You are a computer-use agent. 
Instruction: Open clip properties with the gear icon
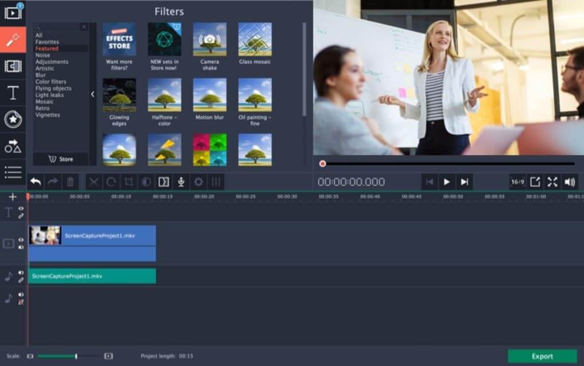[198, 182]
